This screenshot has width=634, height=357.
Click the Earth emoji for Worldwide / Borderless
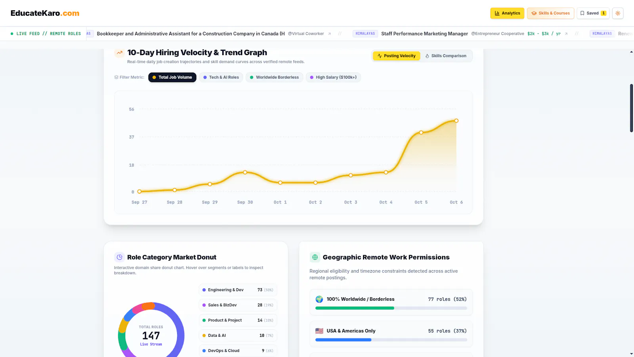coord(319,299)
